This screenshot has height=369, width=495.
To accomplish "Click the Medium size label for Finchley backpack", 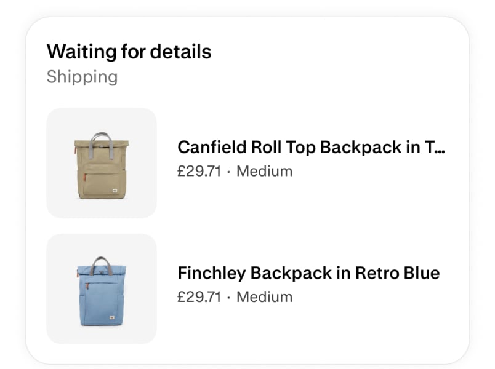I will pyautogui.click(x=264, y=296).
